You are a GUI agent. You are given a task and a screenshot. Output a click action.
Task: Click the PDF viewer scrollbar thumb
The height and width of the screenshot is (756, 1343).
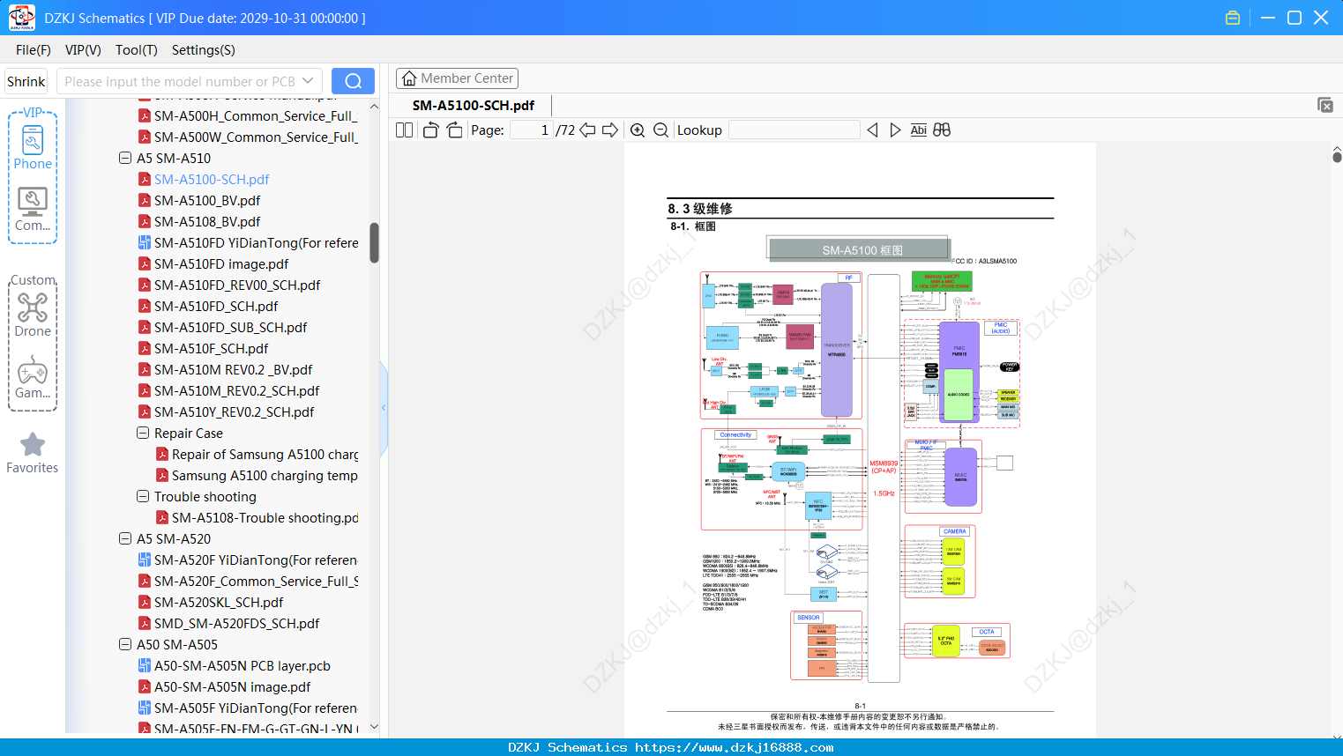click(x=1337, y=157)
